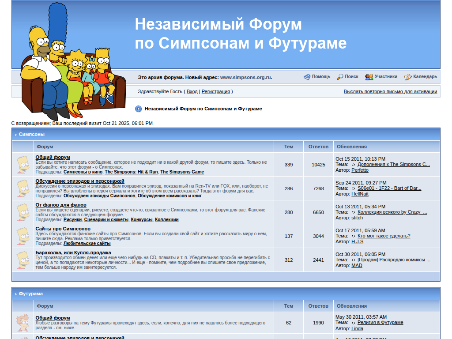Open Обсуждение эпизодов и персонажей Simpsons forum

[80, 181]
